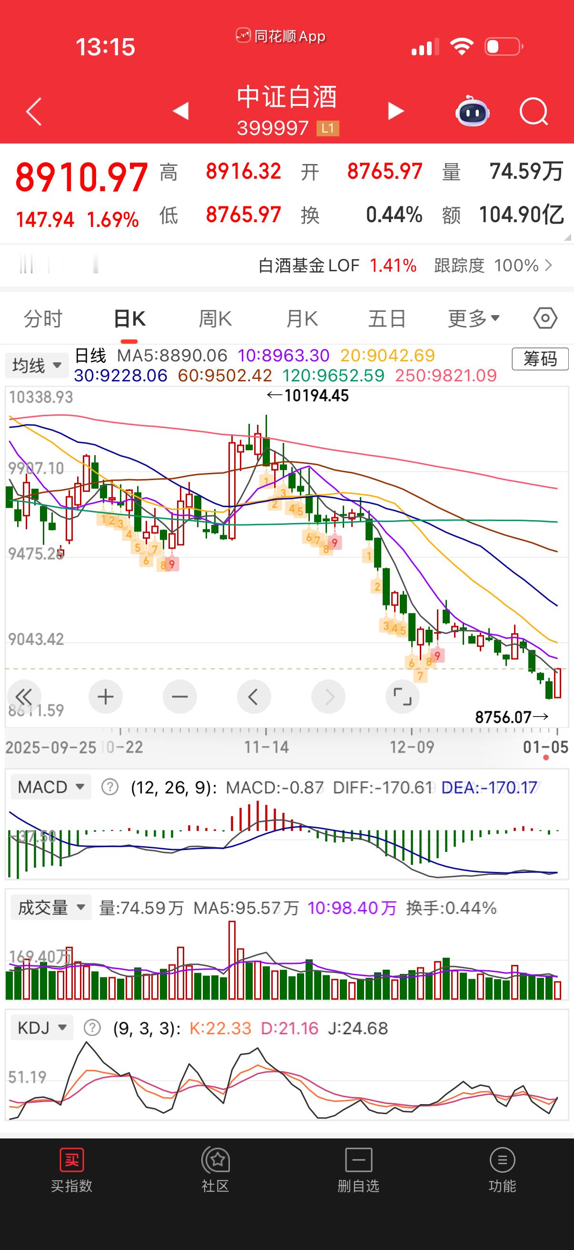Select the 日K tab

coord(129,319)
